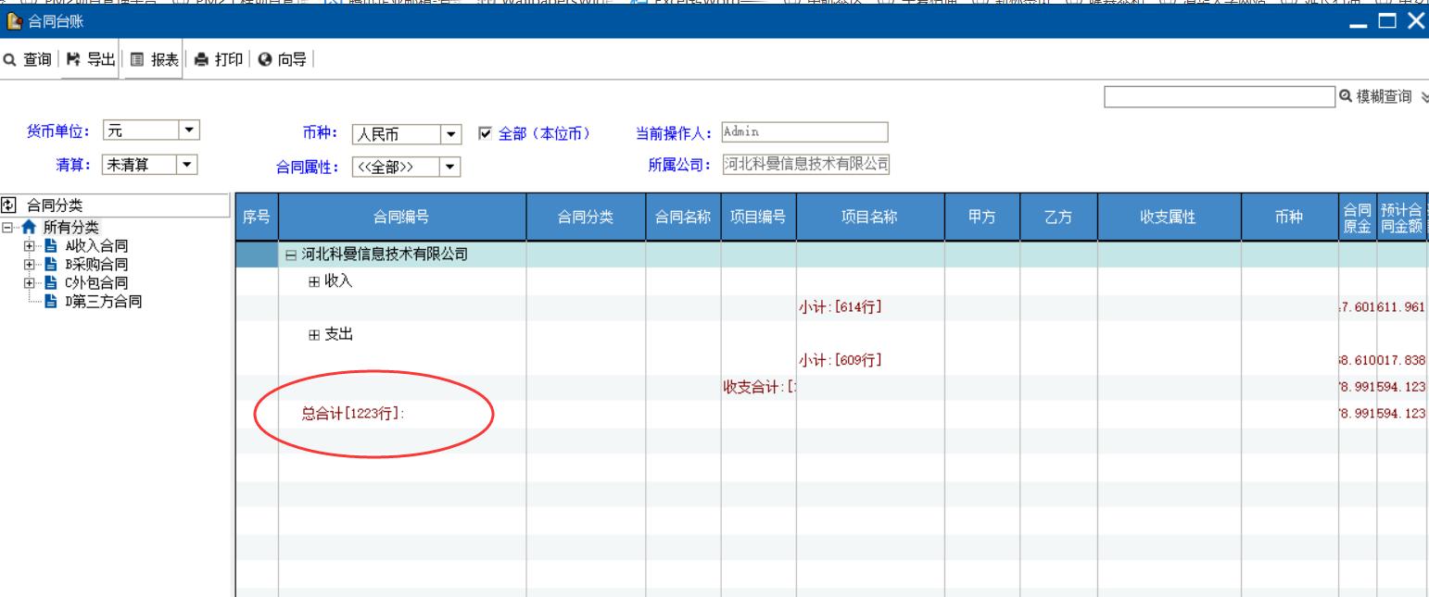Image resolution: width=1429 pixels, height=597 pixels.
Task: Click the 合同分类 panel header icon
Action: [x=10, y=205]
